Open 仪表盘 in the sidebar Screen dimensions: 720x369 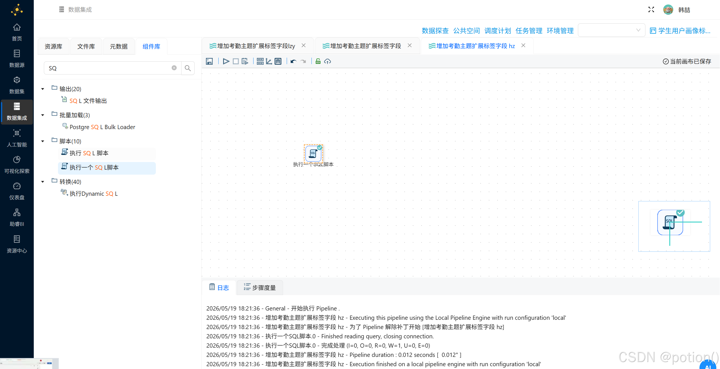tap(17, 191)
